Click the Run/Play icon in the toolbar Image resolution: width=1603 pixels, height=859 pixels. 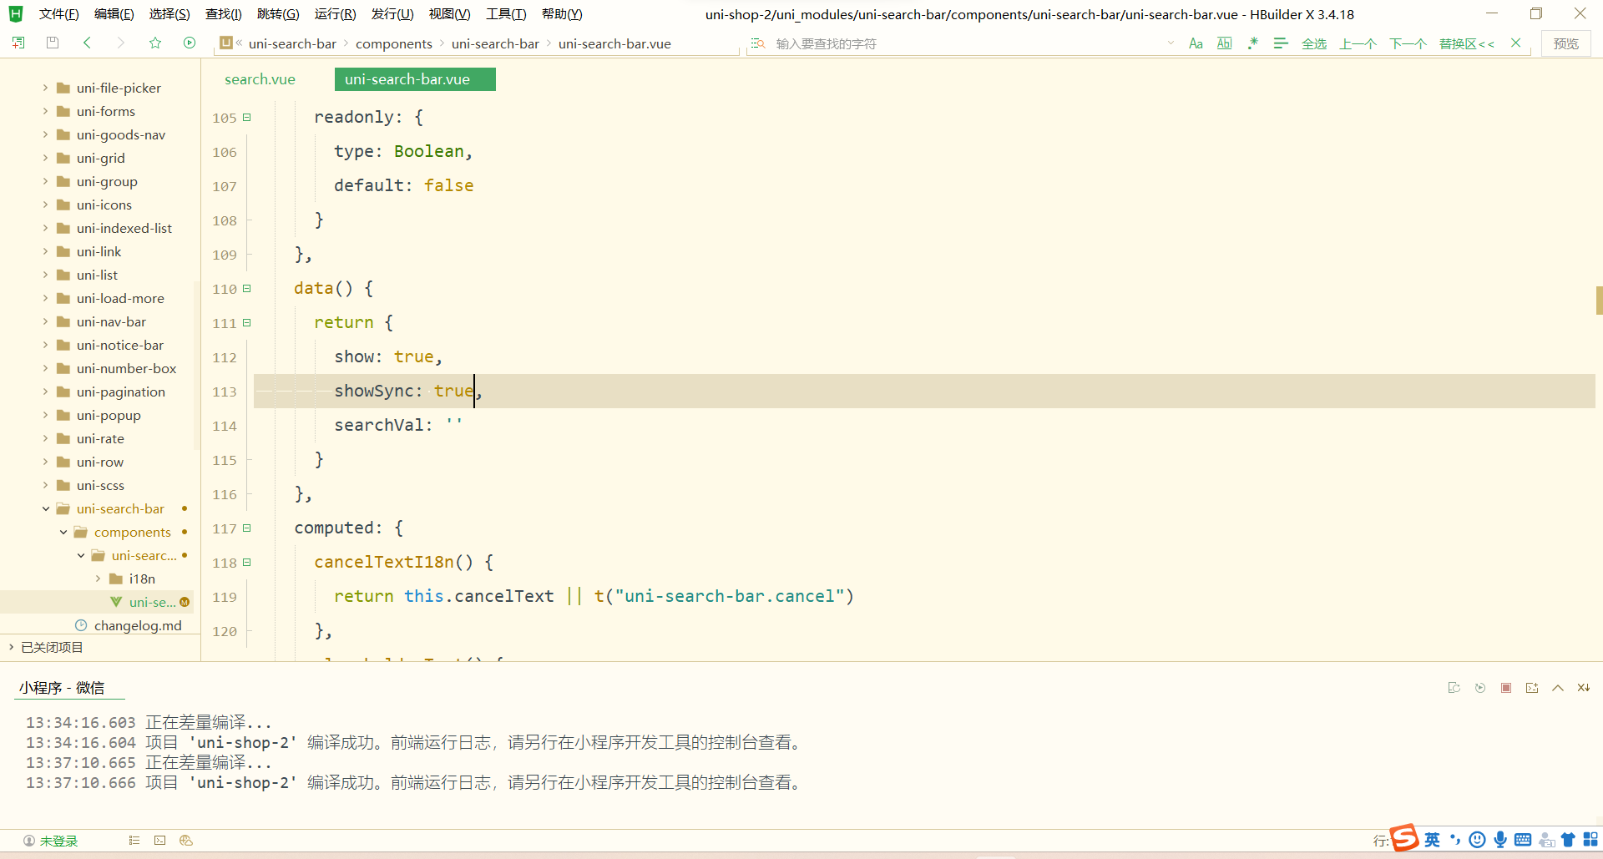pos(190,43)
